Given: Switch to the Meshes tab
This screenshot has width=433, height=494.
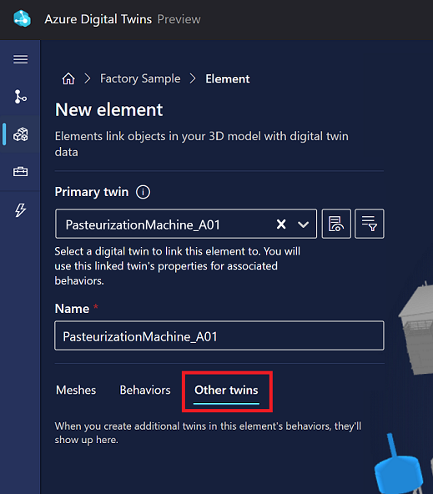Looking at the screenshot, I should (76, 390).
